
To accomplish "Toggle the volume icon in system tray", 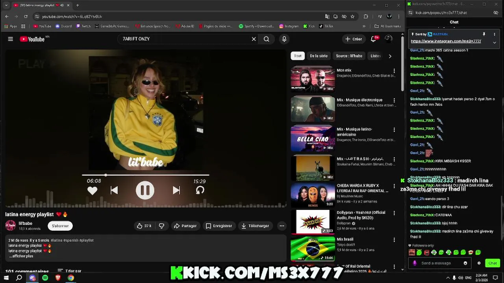I will click(461, 277).
